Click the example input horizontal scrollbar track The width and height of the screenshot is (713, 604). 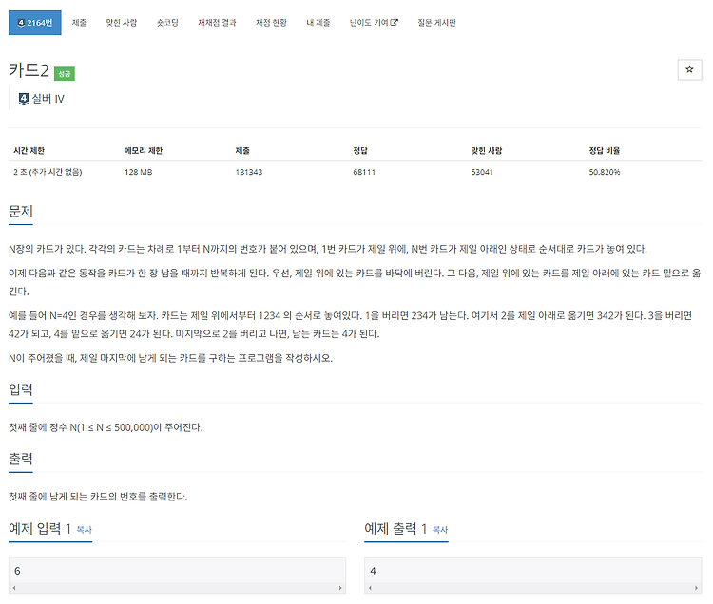(x=177, y=588)
